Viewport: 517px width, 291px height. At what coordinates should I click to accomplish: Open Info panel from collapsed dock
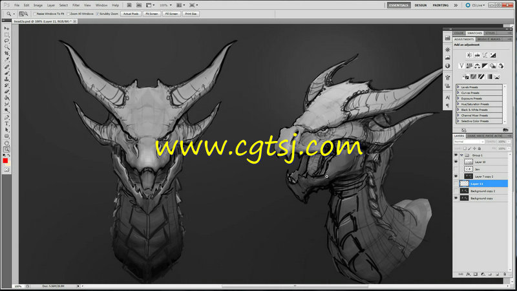pyautogui.click(x=447, y=66)
